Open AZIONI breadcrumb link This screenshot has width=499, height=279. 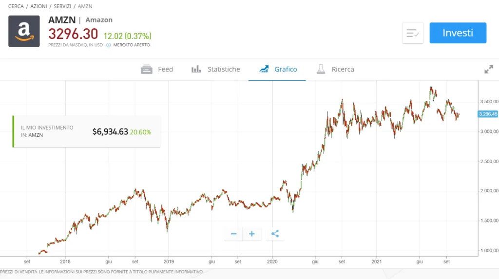38,6
